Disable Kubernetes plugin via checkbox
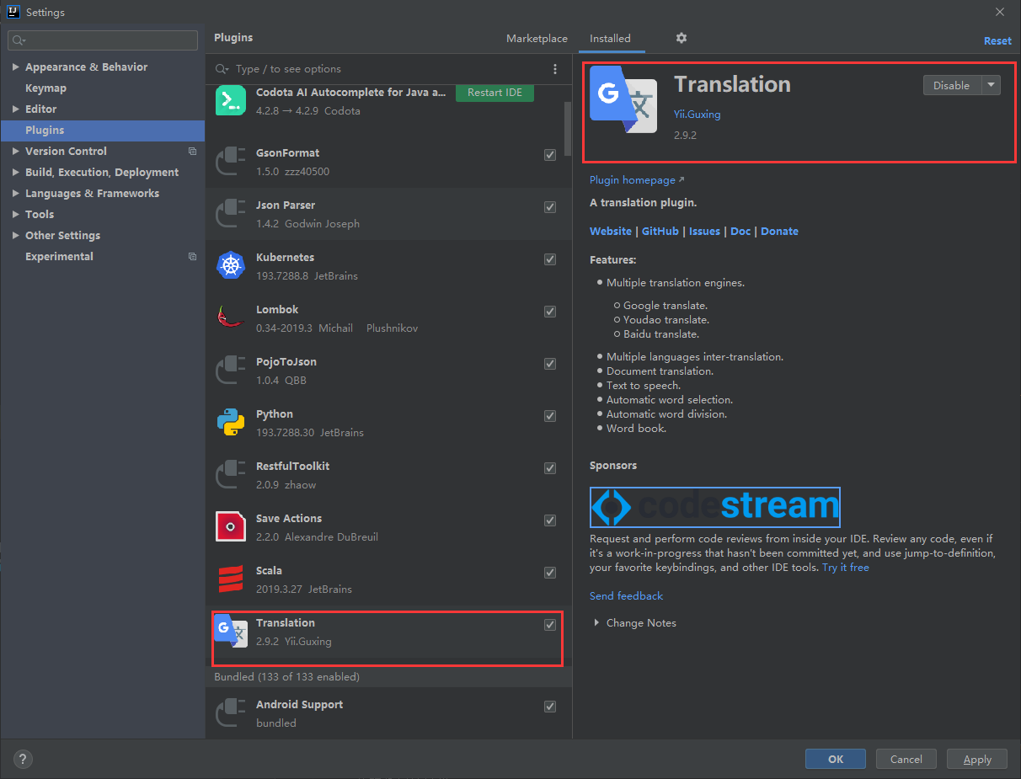The height and width of the screenshot is (779, 1021). tap(550, 259)
